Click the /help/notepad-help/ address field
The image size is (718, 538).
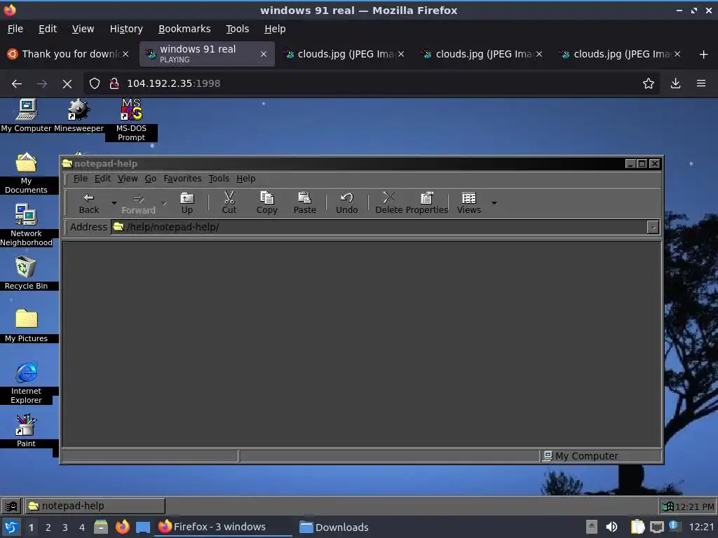378,227
